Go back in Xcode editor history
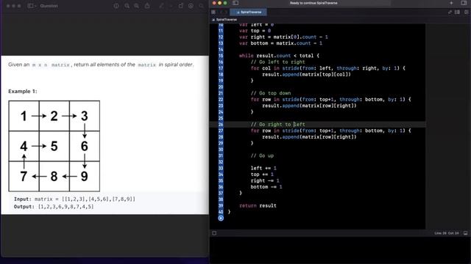 click(x=221, y=12)
